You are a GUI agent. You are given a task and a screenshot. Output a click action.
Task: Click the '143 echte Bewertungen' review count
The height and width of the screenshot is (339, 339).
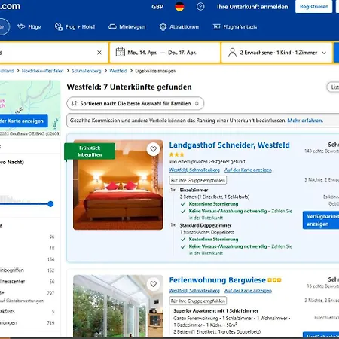coord(322,151)
